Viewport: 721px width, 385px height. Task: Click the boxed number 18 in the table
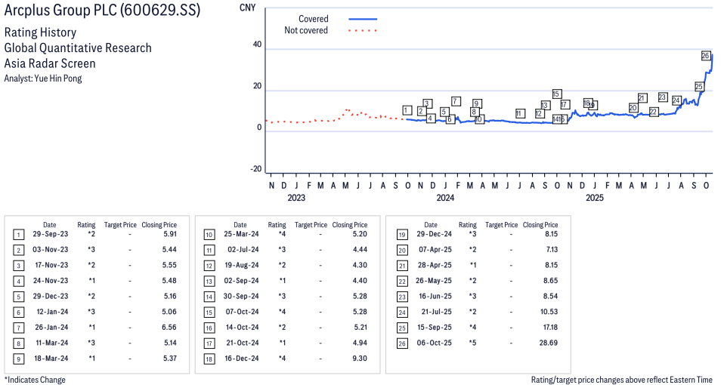pos(209,359)
